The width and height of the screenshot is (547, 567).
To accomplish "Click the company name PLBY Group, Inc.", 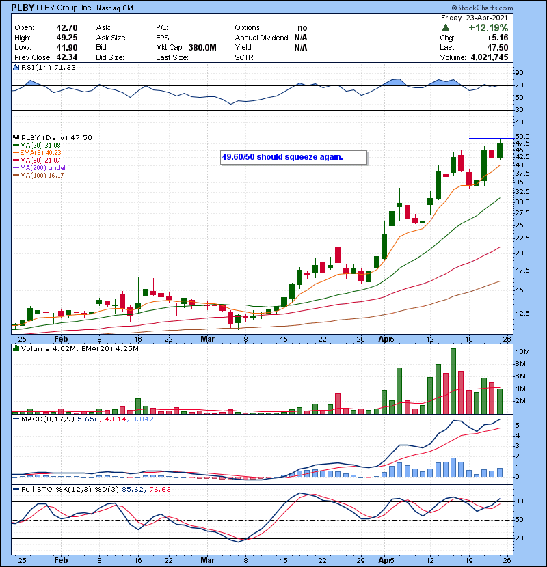I will coord(64,8).
